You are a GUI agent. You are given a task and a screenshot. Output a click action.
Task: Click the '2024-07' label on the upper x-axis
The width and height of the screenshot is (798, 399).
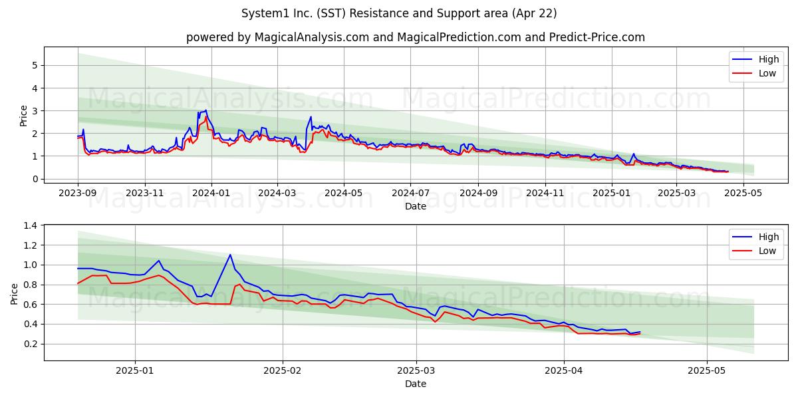coord(410,193)
